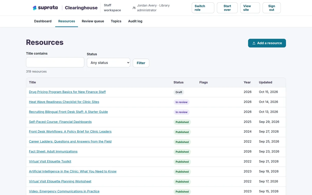This screenshot has height=195, width=312.
Task: Open the Status filter dropdown
Action: coord(108,63)
